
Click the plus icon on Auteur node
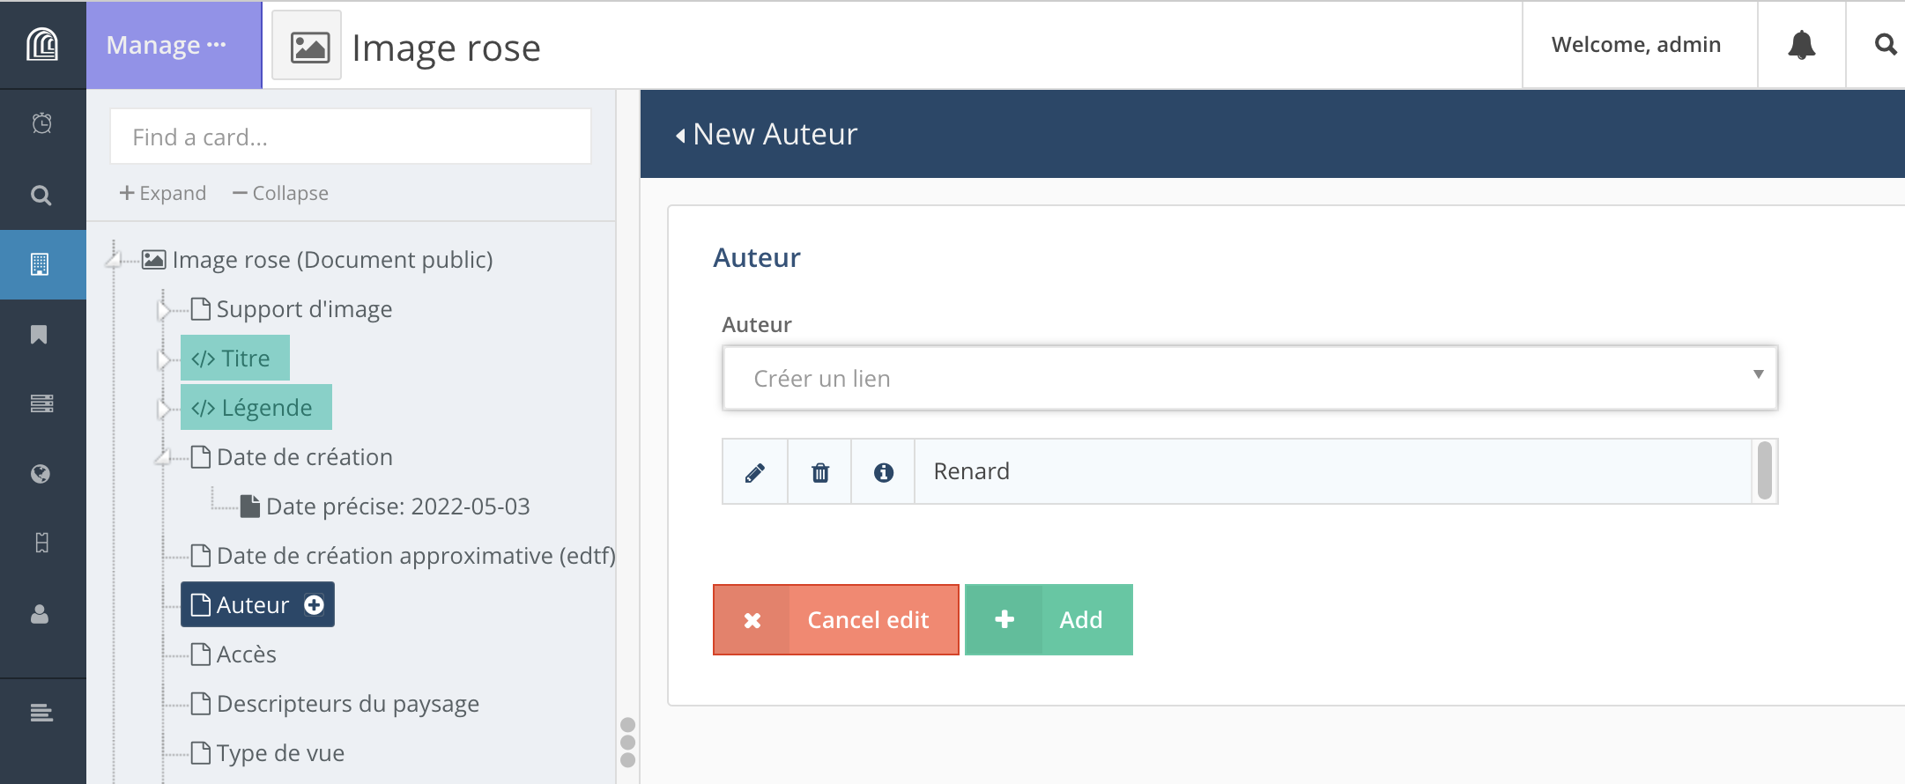314,605
